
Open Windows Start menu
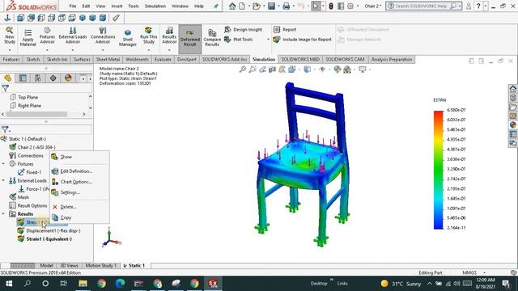(x=9, y=284)
